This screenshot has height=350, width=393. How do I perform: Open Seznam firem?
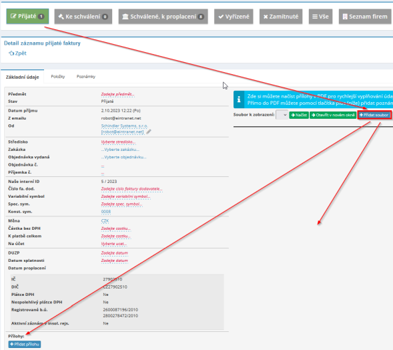point(365,17)
